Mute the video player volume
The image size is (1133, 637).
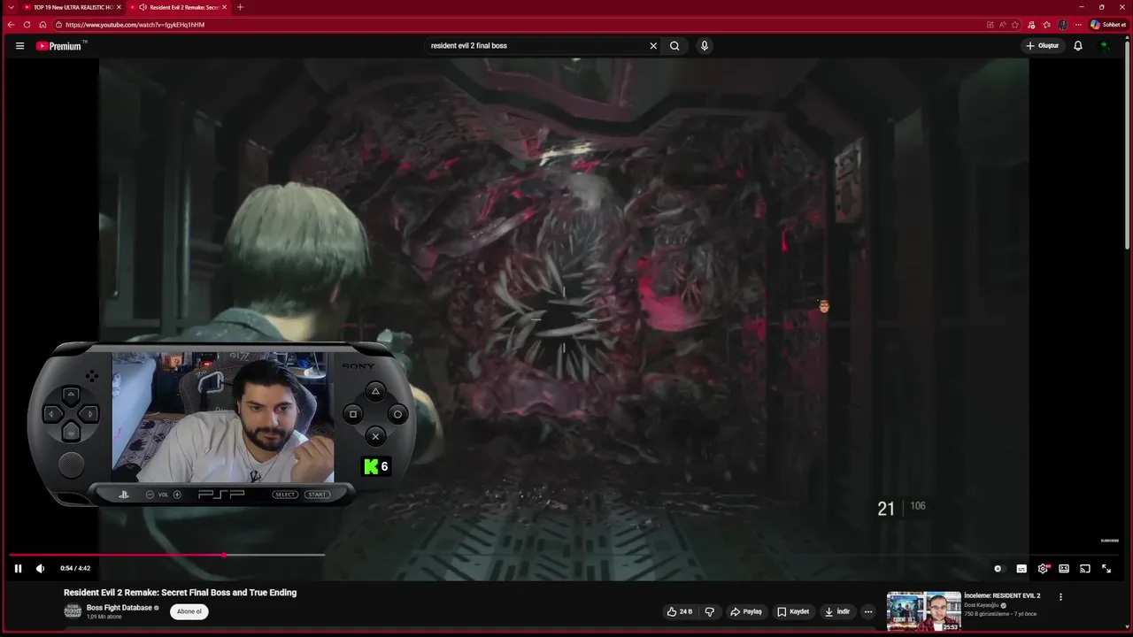tap(40, 568)
